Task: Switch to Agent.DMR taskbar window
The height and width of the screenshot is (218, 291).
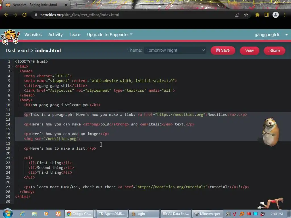Action: coord(112,214)
